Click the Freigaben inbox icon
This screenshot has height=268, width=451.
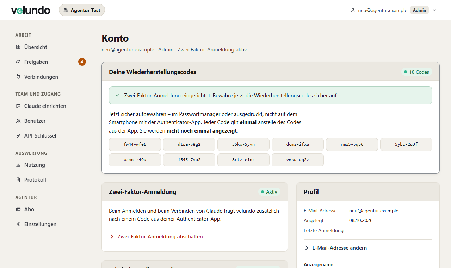[x=18, y=62]
